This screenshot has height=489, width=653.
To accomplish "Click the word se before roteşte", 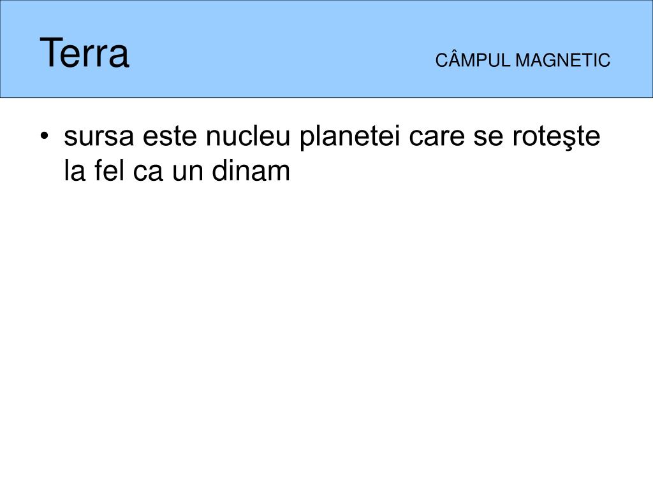I will (x=488, y=136).
